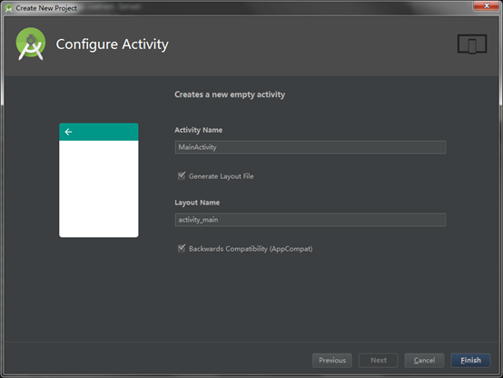The height and width of the screenshot is (378, 503).
Task: Finish creating the project
Action: (x=470, y=361)
